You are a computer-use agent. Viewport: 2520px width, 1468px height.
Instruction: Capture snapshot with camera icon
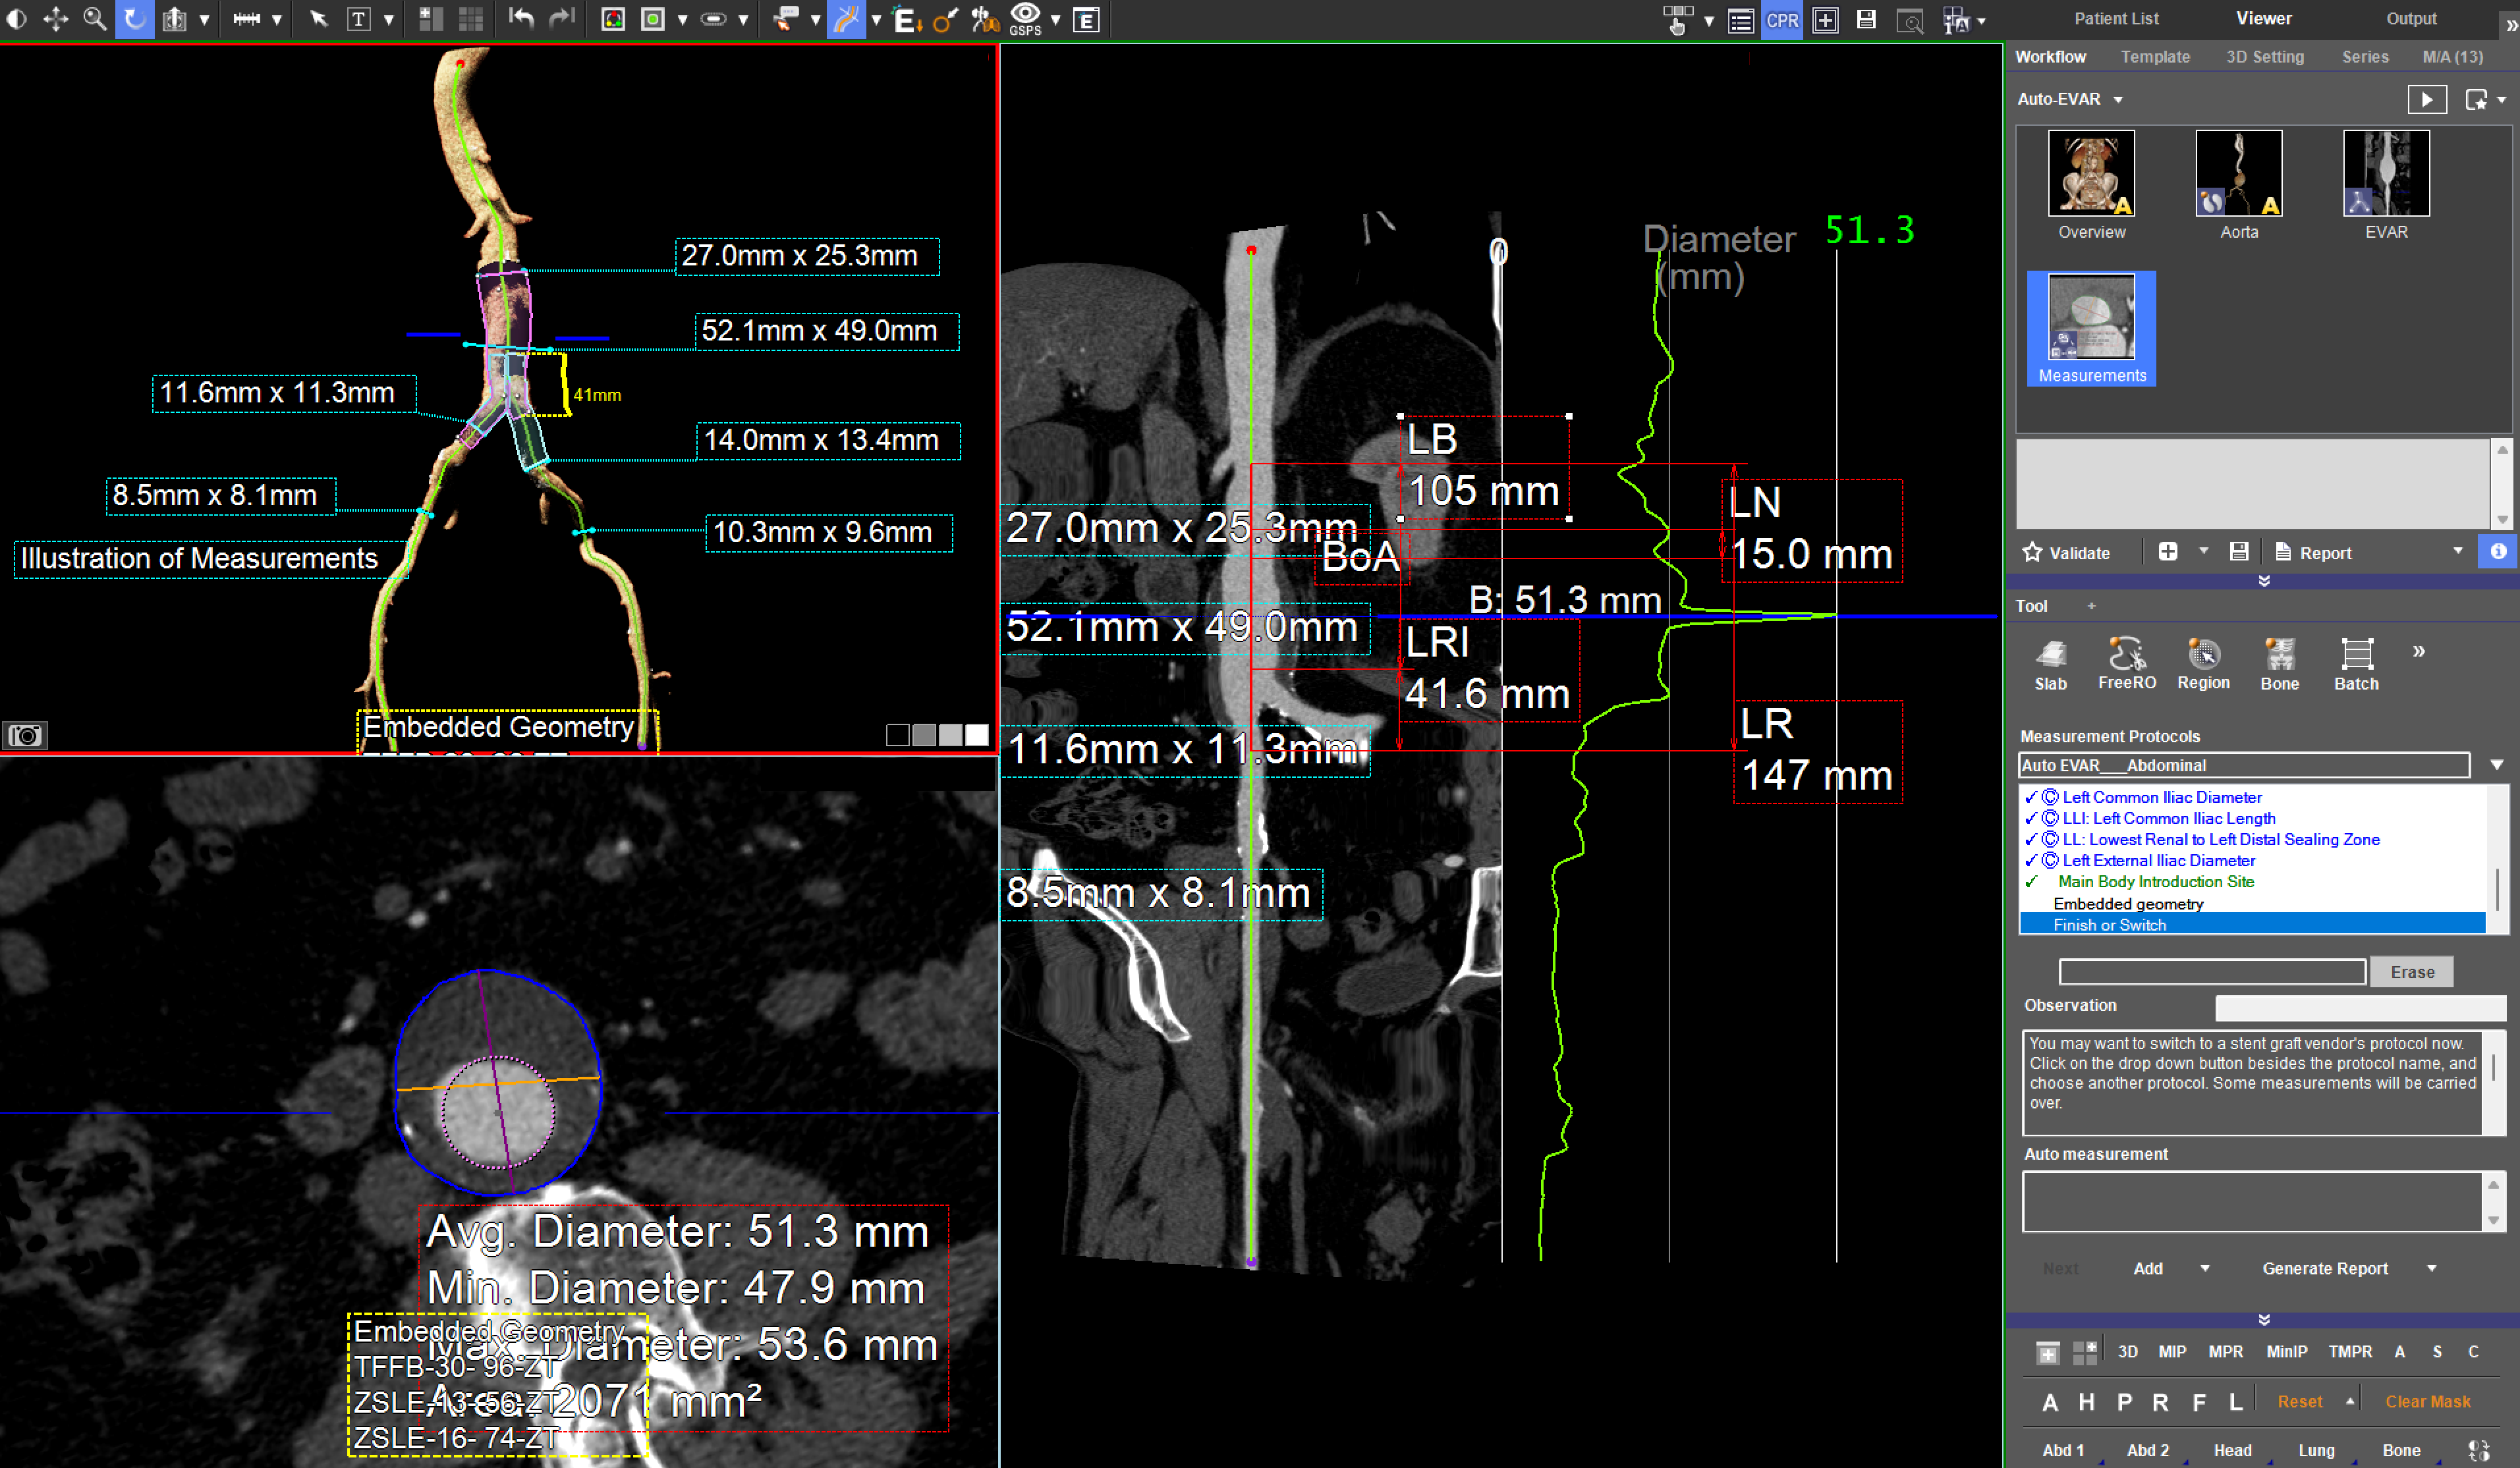point(25,736)
